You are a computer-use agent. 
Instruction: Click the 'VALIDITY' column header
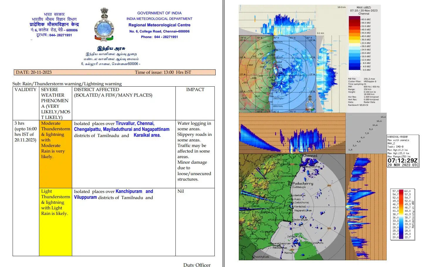pyautogui.click(x=26, y=90)
